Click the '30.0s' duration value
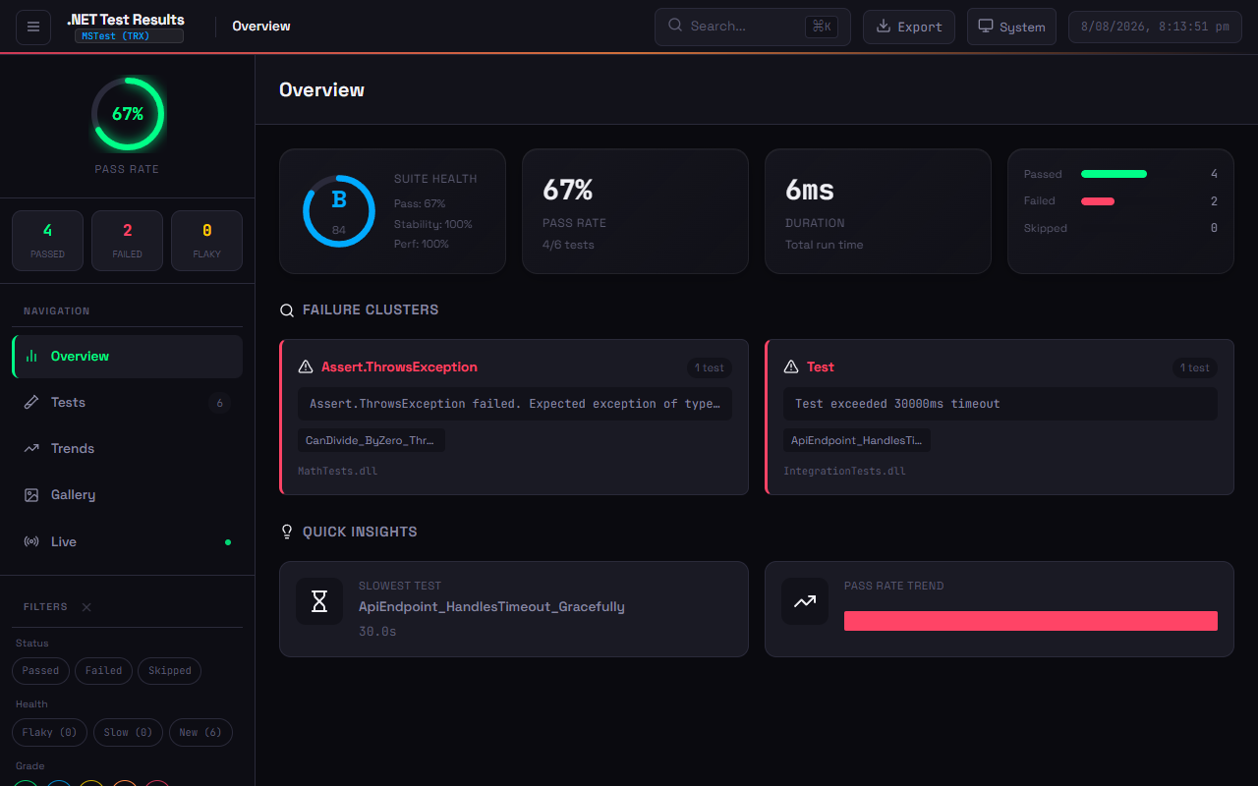The width and height of the screenshot is (1258, 786). (377, 632)
